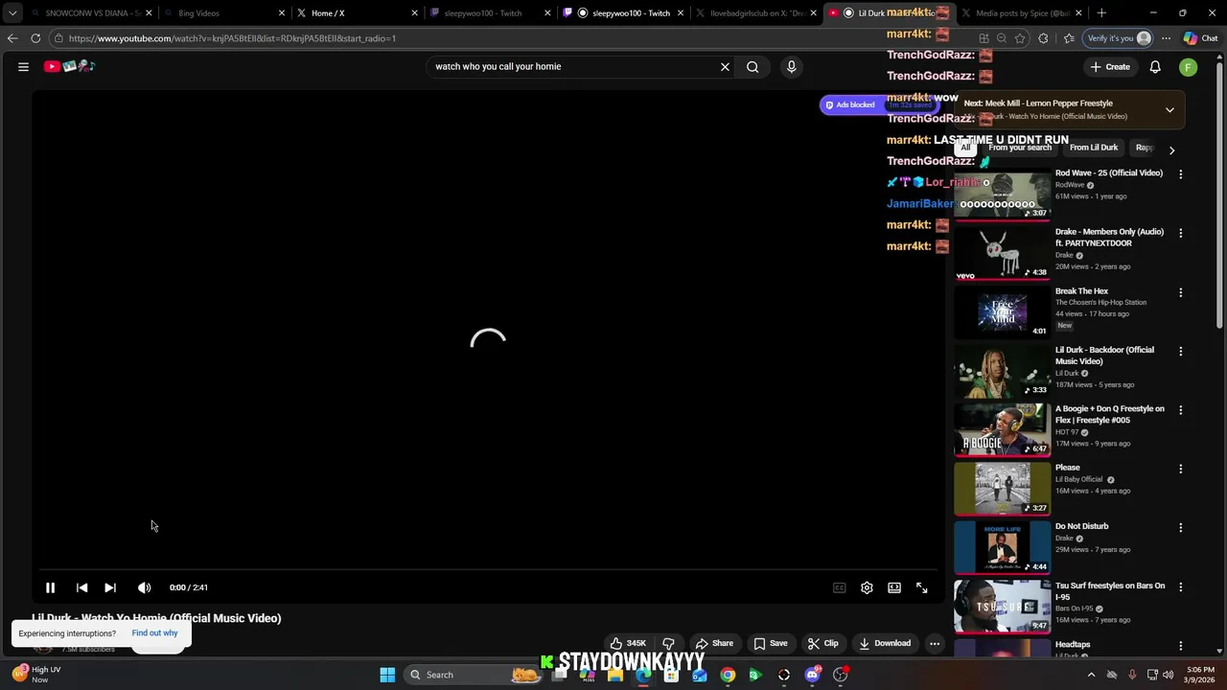Open the YouTube account avatar menu
The image size is (1227, 690).
coord(1189,66)
